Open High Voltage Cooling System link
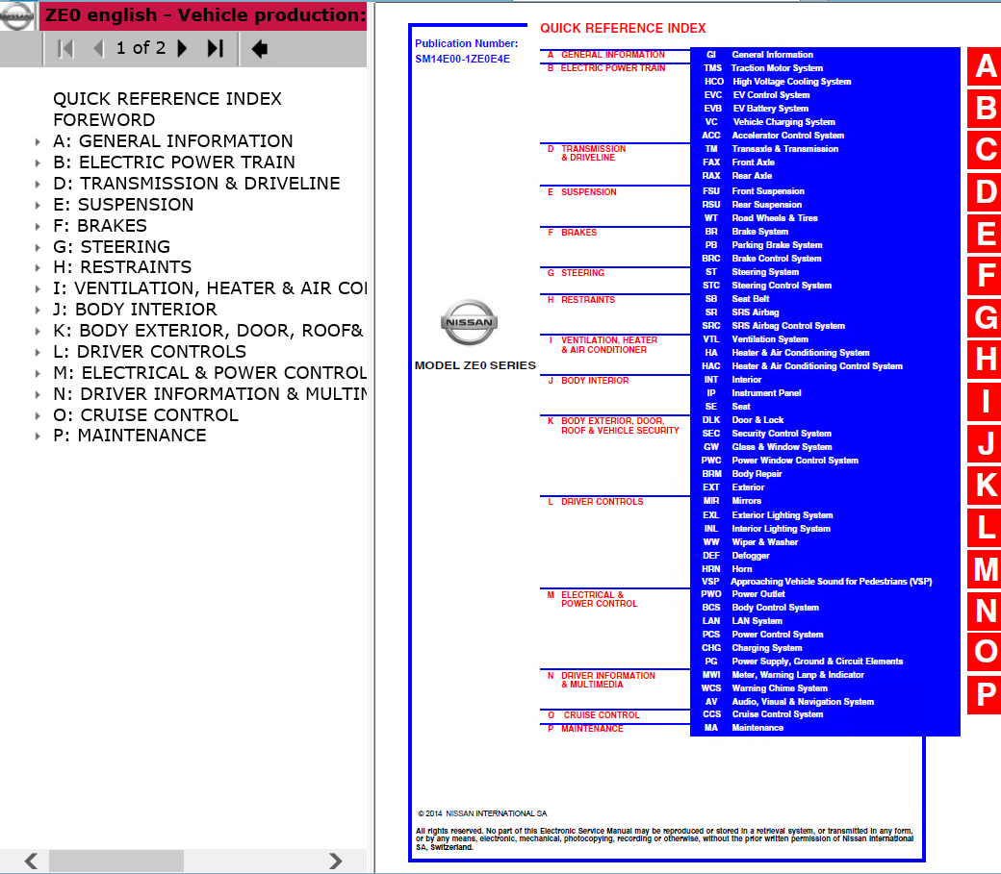Viewport: 1001px width, 874px height. pos(791,82)
